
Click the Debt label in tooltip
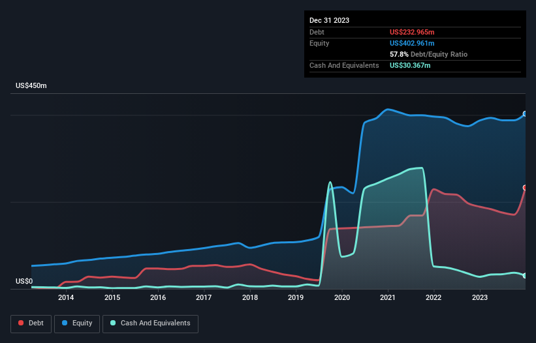317,32
